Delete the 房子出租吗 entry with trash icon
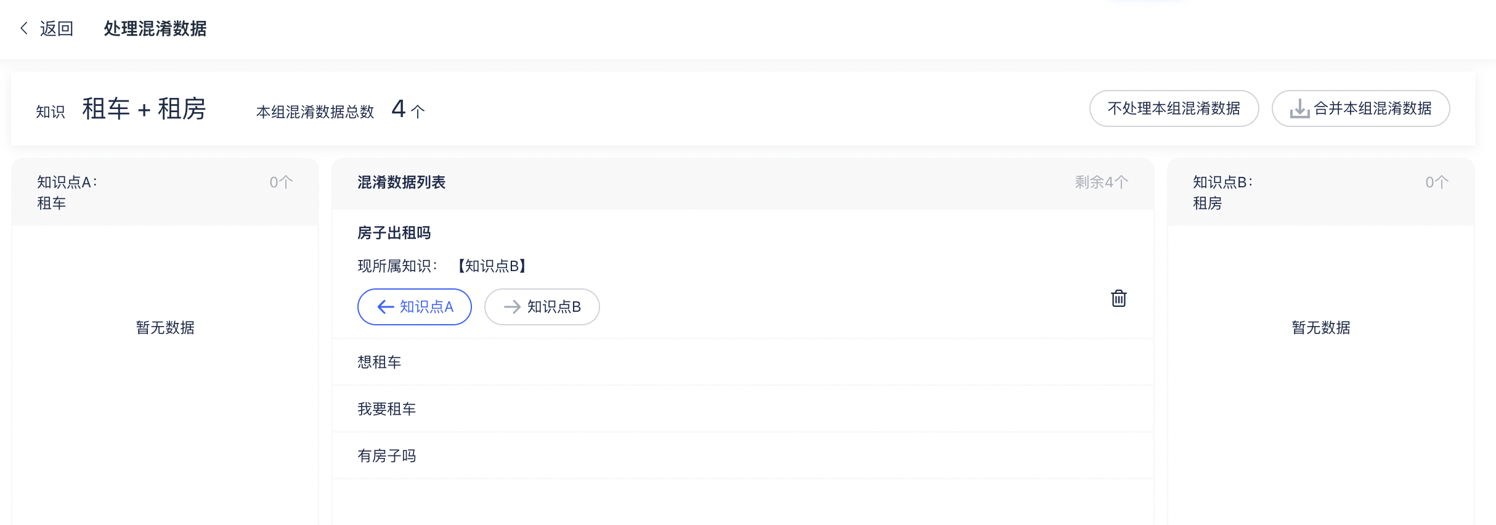Viewport: 1496px width, 525px height. click(x=1118, y=299)
